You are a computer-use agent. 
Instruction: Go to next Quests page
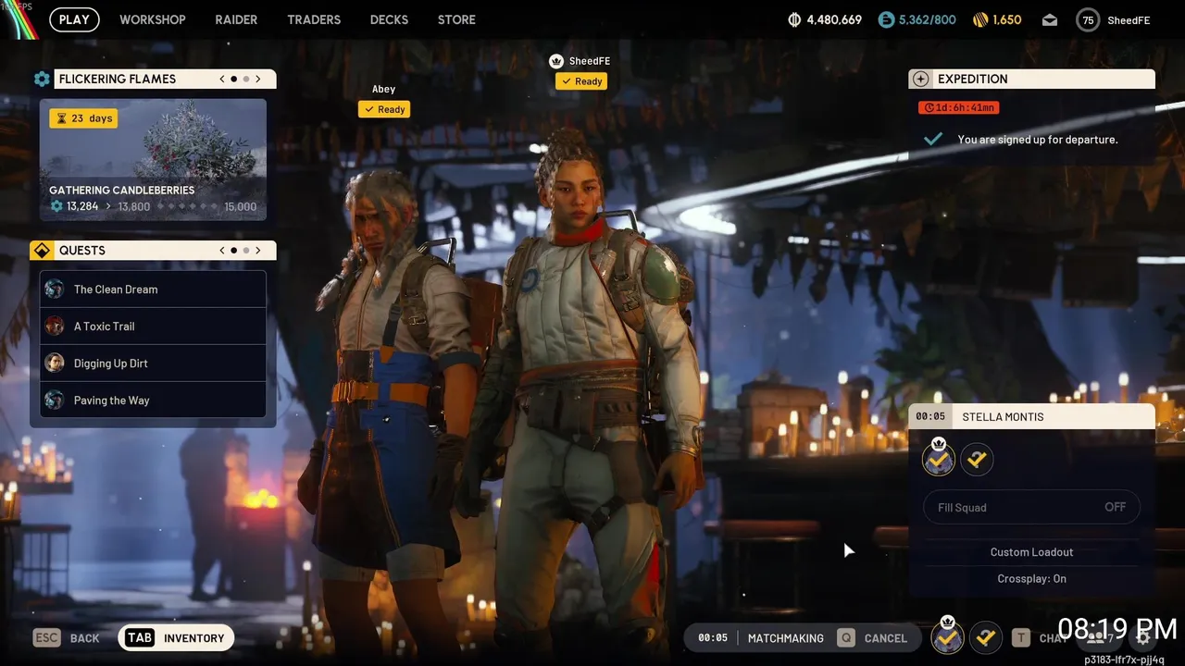pos(258,251)
